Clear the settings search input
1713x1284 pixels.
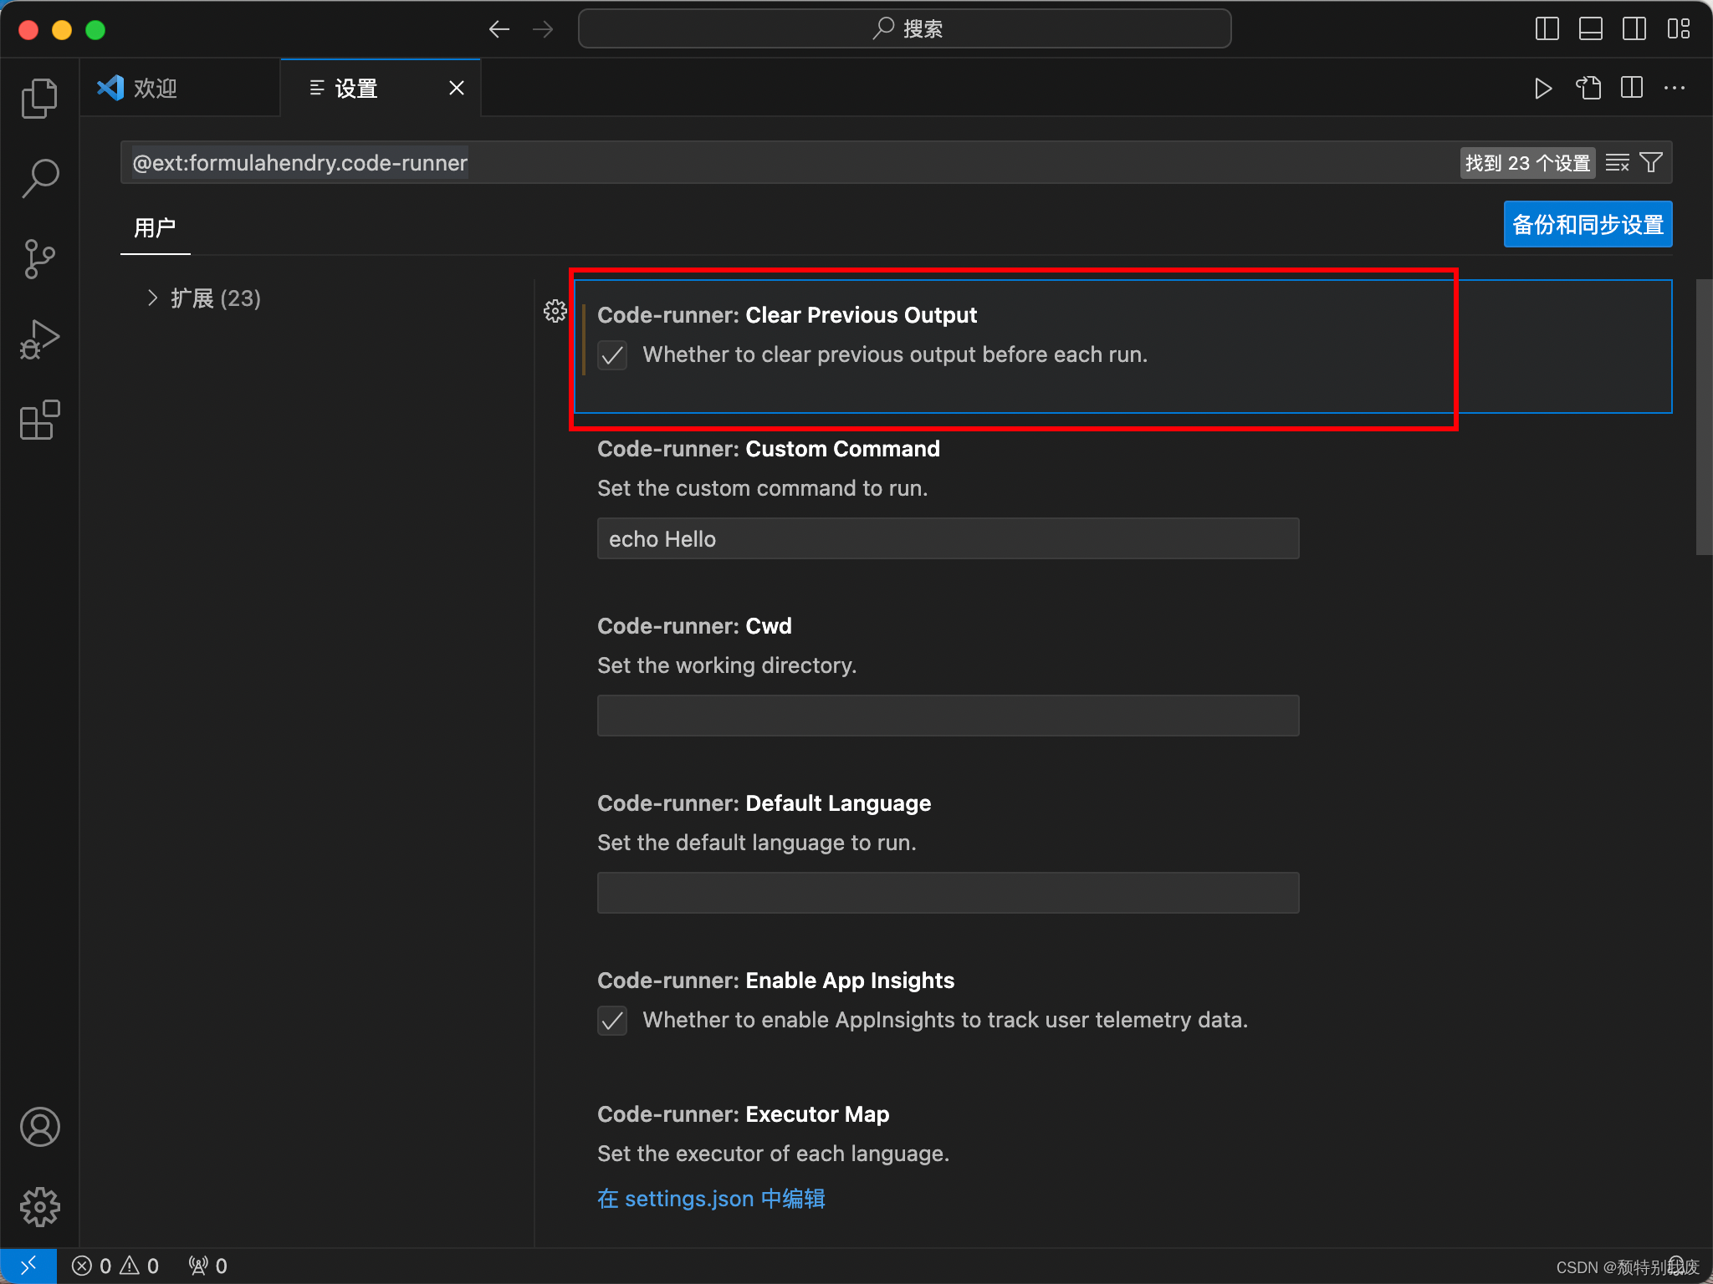pyautogui.click(x=1618, y=163)
